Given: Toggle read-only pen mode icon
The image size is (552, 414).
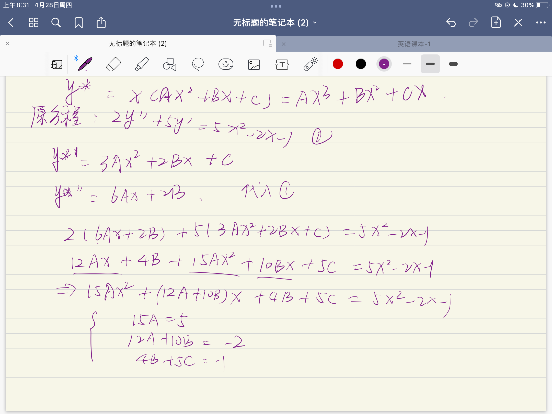Looking at the screenshot, I should 518,23.
